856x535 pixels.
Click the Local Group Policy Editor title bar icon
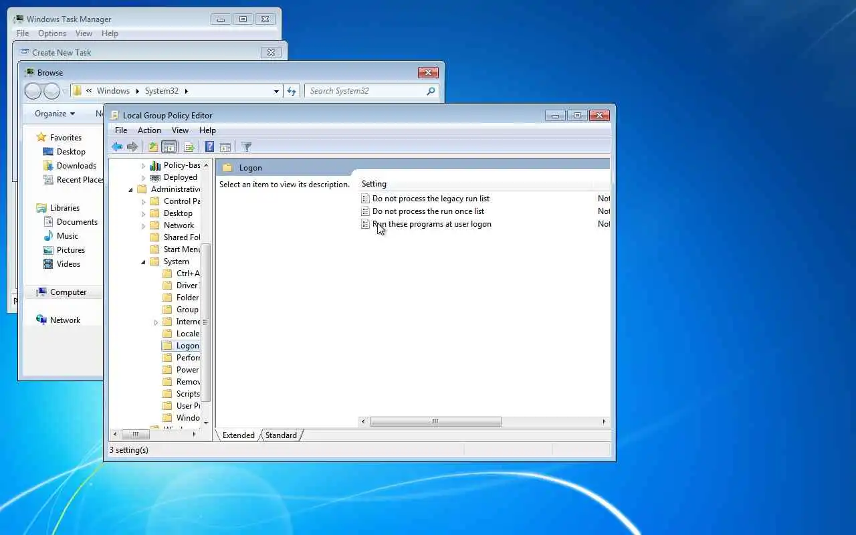[115, 116]
